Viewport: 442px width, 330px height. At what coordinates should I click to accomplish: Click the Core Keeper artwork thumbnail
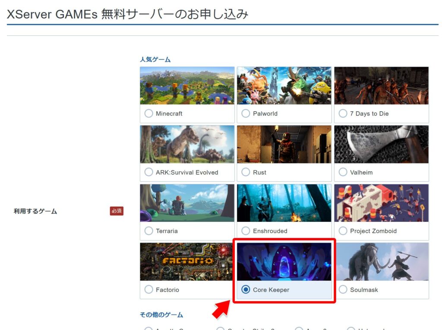[284, 262]
